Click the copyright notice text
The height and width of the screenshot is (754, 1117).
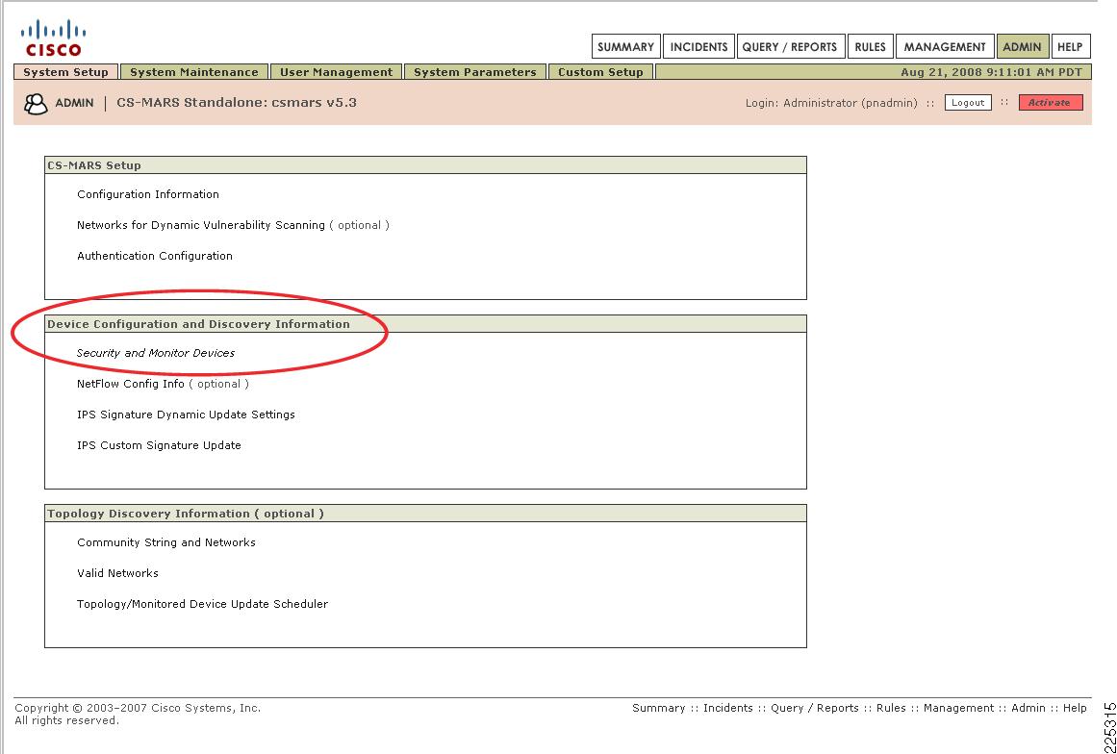coord(138,715)
